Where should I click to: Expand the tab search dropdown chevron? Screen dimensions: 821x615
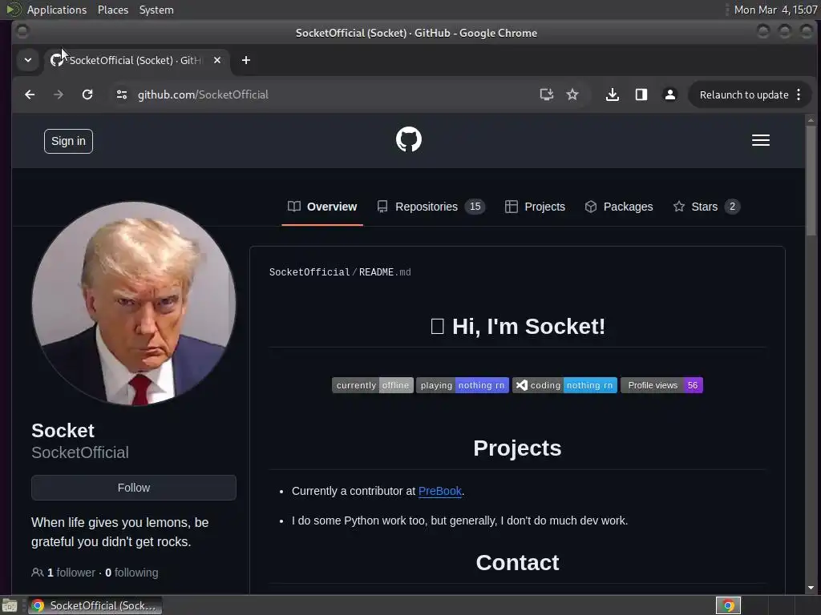click(x=28, y=60)
